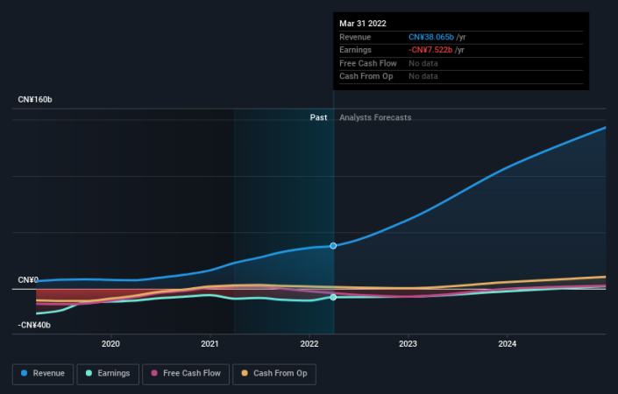Click the CN¥38.065b revenue value
Screen dimensions: 618x394
(x=431, y=37)
